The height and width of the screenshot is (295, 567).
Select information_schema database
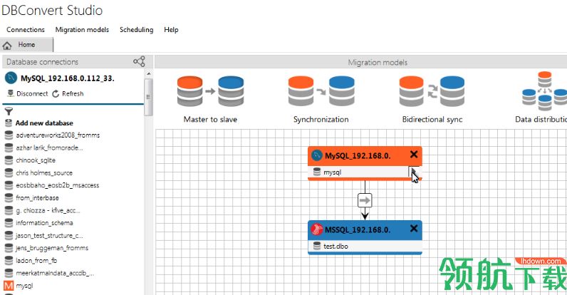(x=44, y=223)
